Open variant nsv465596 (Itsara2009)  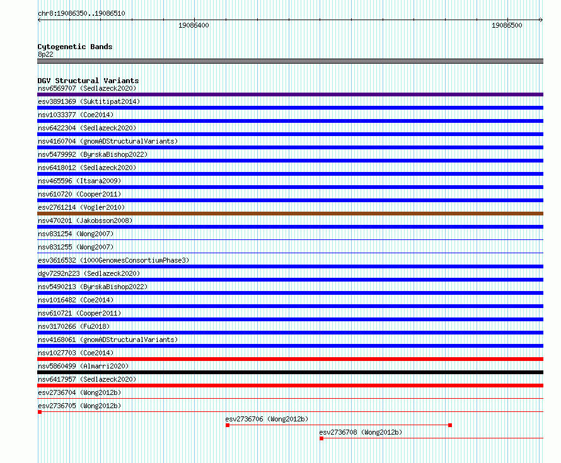click(79, 181)
